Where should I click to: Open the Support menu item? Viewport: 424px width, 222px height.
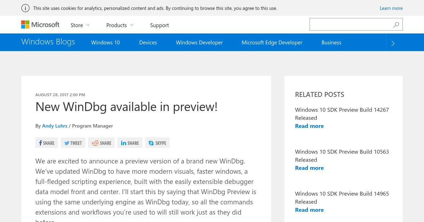[x=159, y=25]
